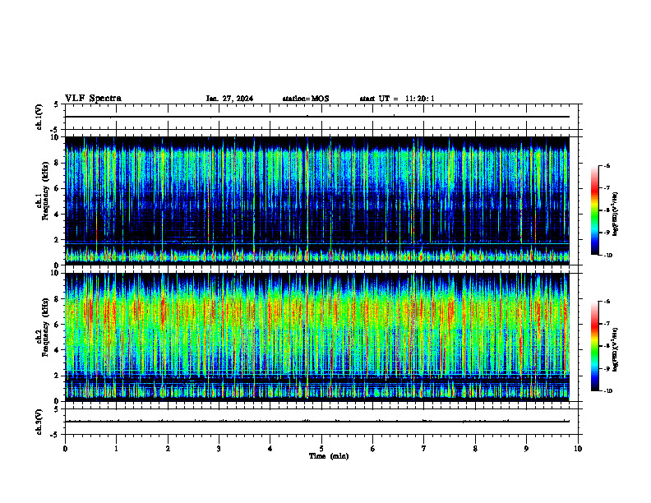This screenshot has width=651, height=503.
Task: Click the ch.1 frequency axis tick "2"
Action: 57,239
